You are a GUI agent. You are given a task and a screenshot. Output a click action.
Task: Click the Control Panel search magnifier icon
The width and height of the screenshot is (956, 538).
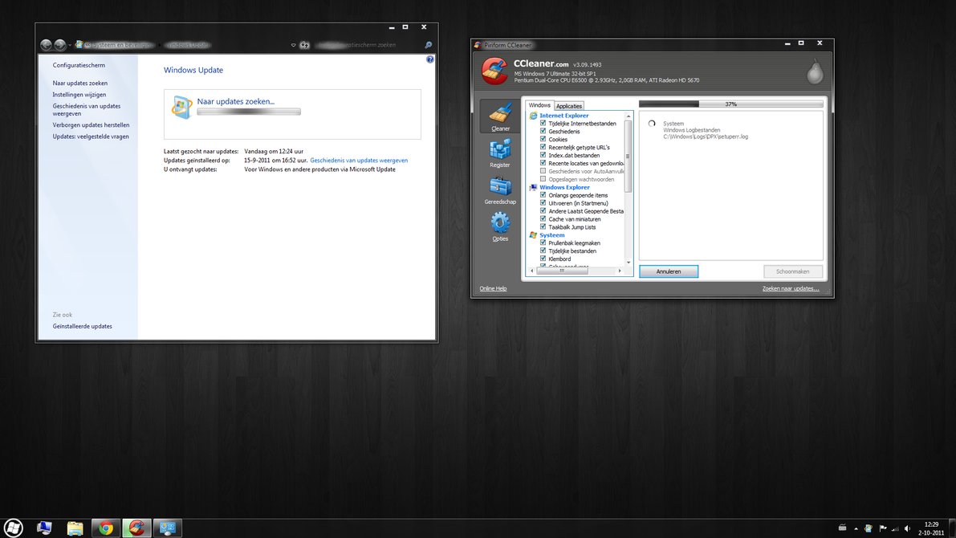point(429,45)
